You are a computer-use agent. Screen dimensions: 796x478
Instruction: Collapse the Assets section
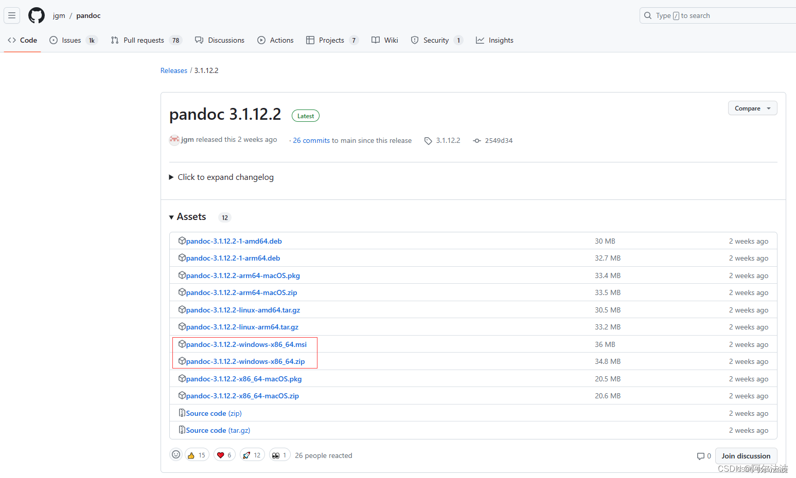(x=171, y=217)
